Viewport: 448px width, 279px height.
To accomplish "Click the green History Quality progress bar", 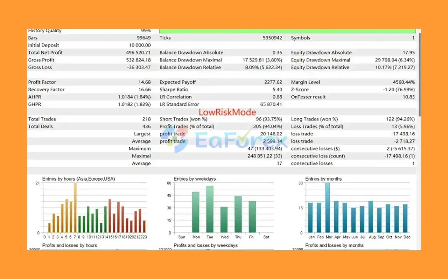I will click(x=287, y=31).
